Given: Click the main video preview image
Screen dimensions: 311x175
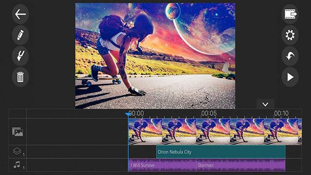Looking at the screenshot, I should [155, 56].
